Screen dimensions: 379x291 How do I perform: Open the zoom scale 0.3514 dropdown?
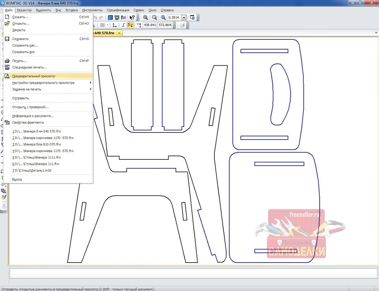point(184,18)
